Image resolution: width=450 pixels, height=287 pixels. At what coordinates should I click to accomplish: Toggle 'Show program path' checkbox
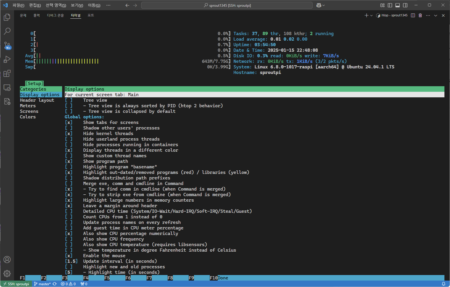pos(69,161)
